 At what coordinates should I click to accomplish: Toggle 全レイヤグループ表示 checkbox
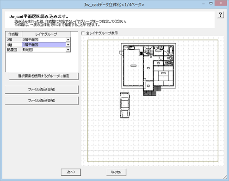83,33
